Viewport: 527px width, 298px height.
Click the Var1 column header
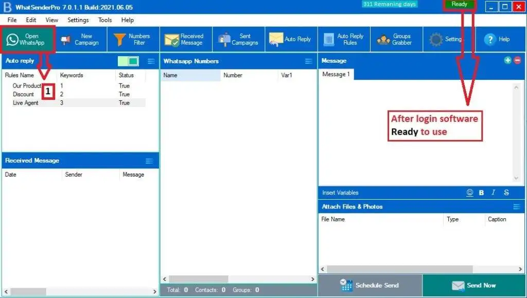pyautogui.click(x=297, y=75)
